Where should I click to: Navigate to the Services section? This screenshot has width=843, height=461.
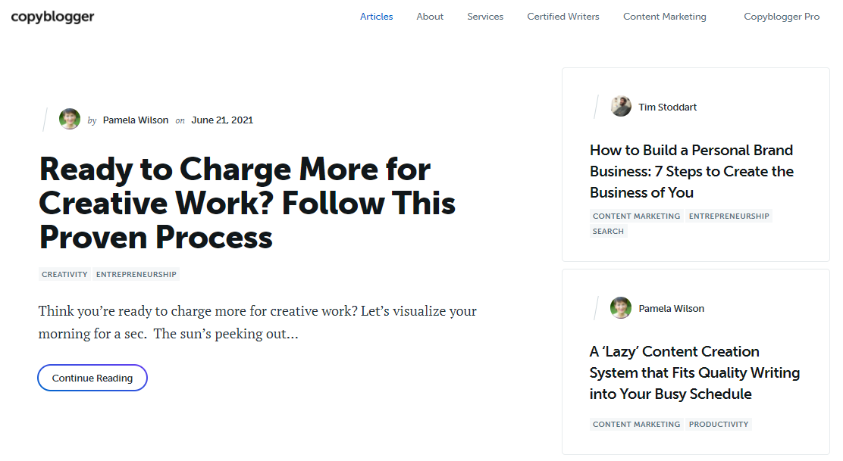click(485, 16)
